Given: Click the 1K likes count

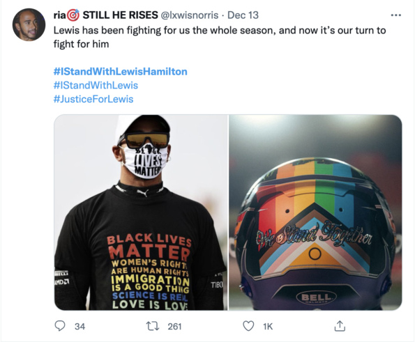Looking at the screenshot, I should (268, 327).
